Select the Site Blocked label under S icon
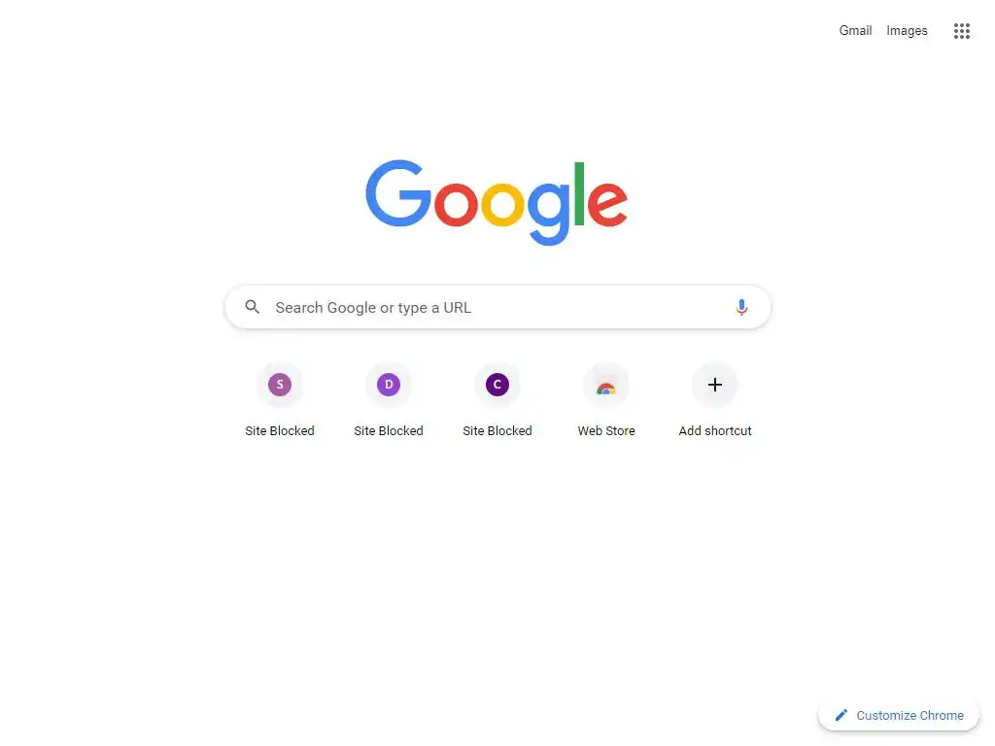 pyautogui.click(x=280, y=430)
